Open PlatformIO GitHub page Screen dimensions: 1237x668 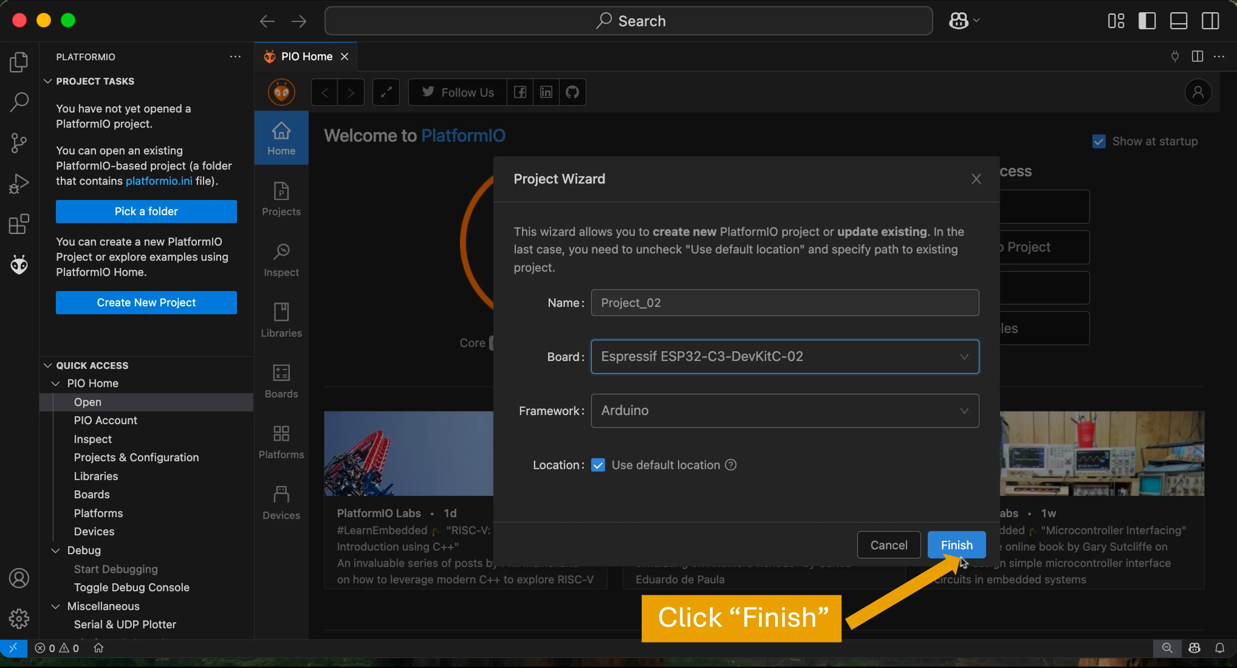572,92
